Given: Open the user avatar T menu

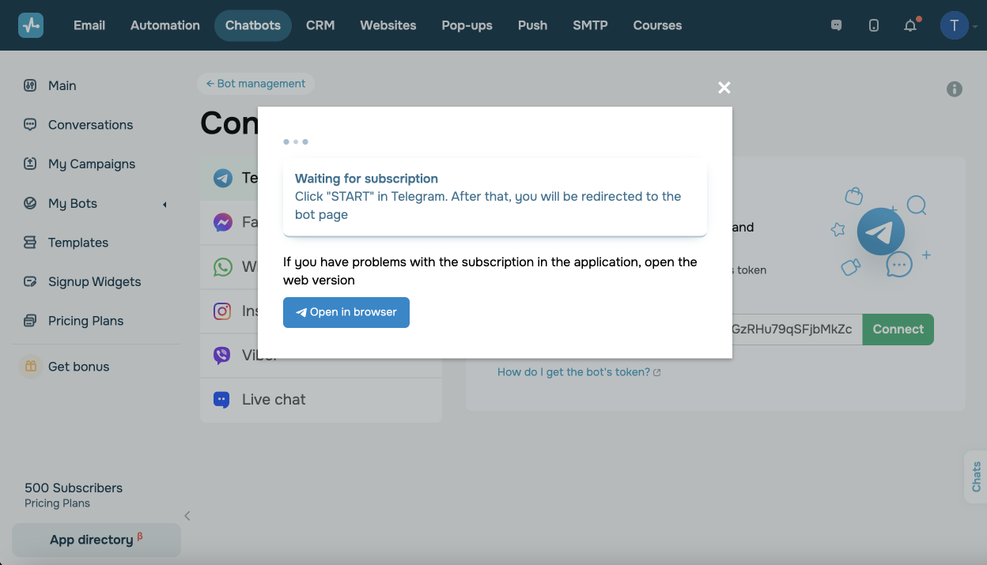Looking at the screenshot, I should click(x=955, y=25).
